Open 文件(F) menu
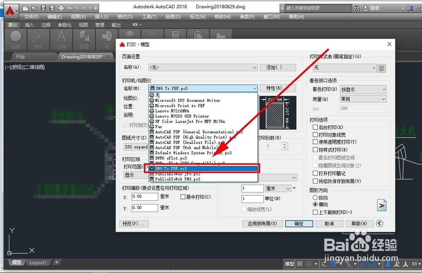Image resolution: width=422 pixels, height=273 pixels. point(31,17)
